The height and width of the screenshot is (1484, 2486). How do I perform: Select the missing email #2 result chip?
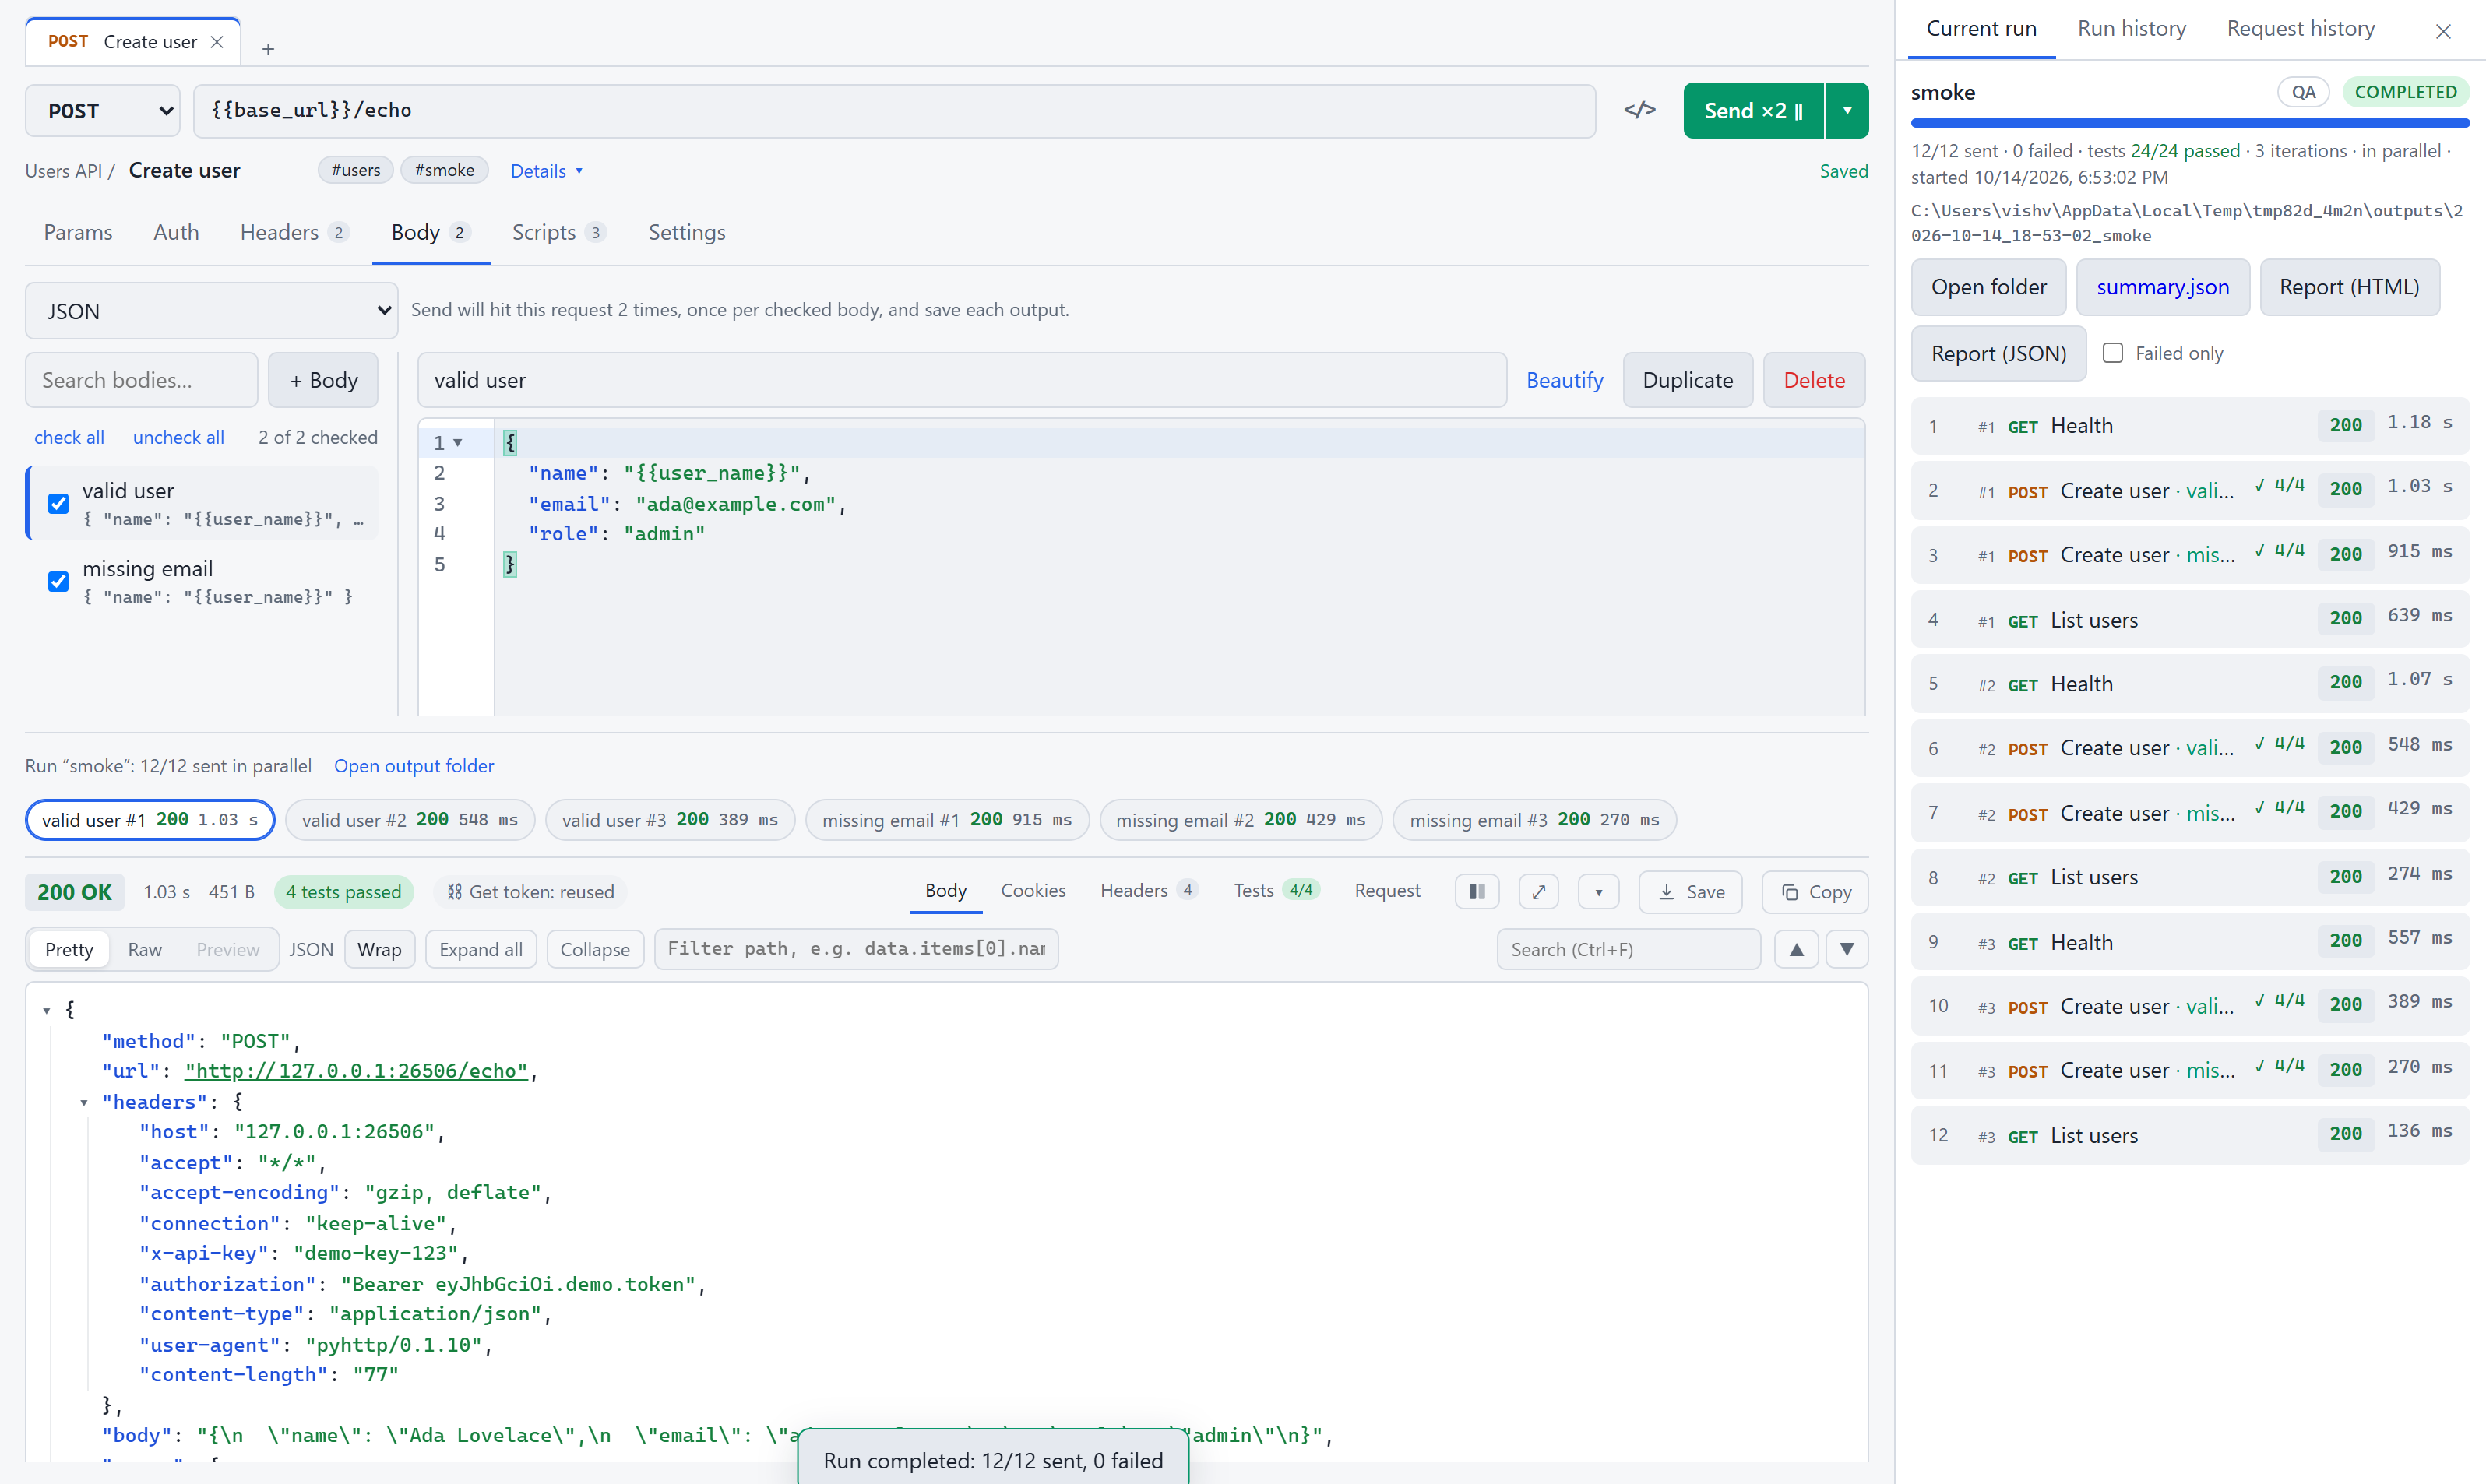(x=1240, y=820)
